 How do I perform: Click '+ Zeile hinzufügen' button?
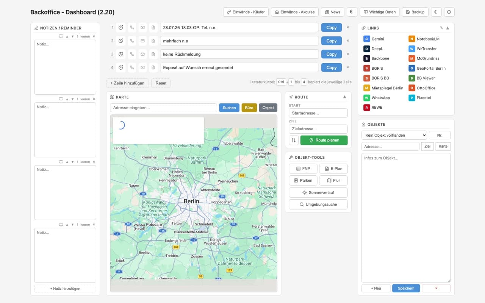click(x=127, y=83)
